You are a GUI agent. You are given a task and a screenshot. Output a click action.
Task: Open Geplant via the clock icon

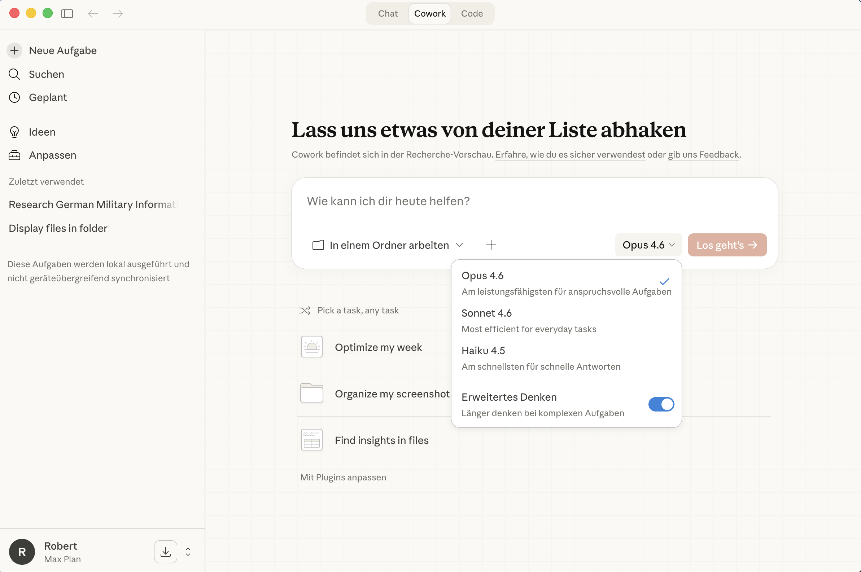[x=14, y=97]
